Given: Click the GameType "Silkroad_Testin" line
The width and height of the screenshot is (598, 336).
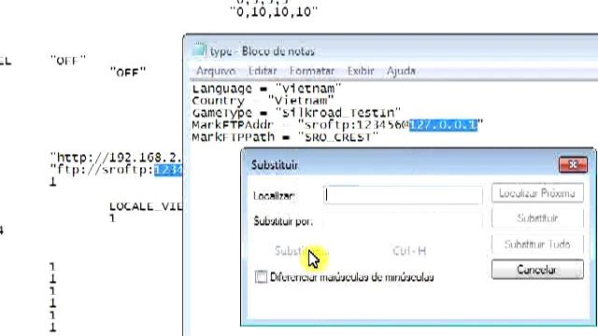Looking at the screenshot, I should pyautogui.click(x=296, y=113).
